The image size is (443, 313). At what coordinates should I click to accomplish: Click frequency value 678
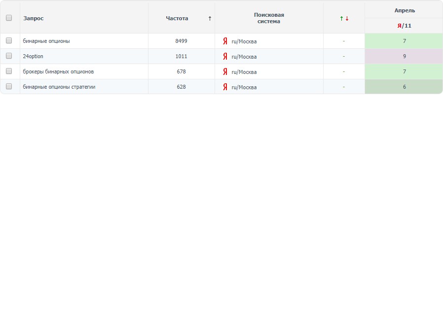(181, 71)
